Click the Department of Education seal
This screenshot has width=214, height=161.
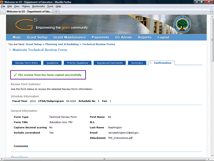tap(182, 24)
